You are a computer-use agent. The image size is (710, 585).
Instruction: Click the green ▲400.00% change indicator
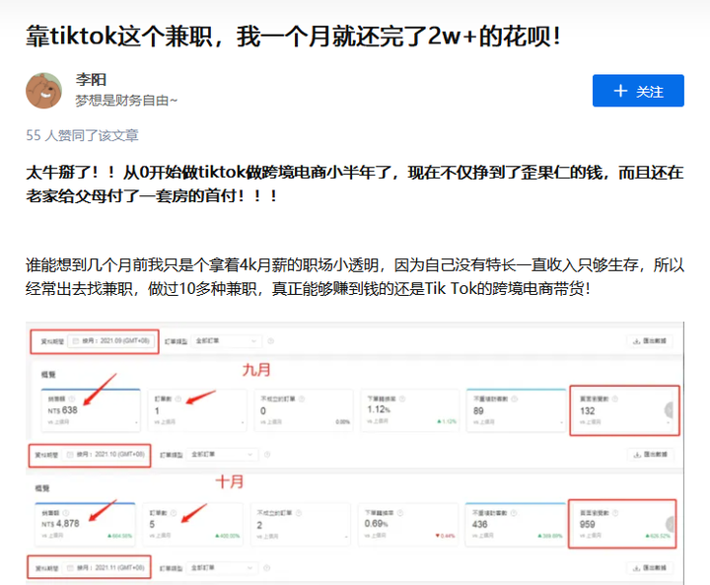tap(228, 536)
